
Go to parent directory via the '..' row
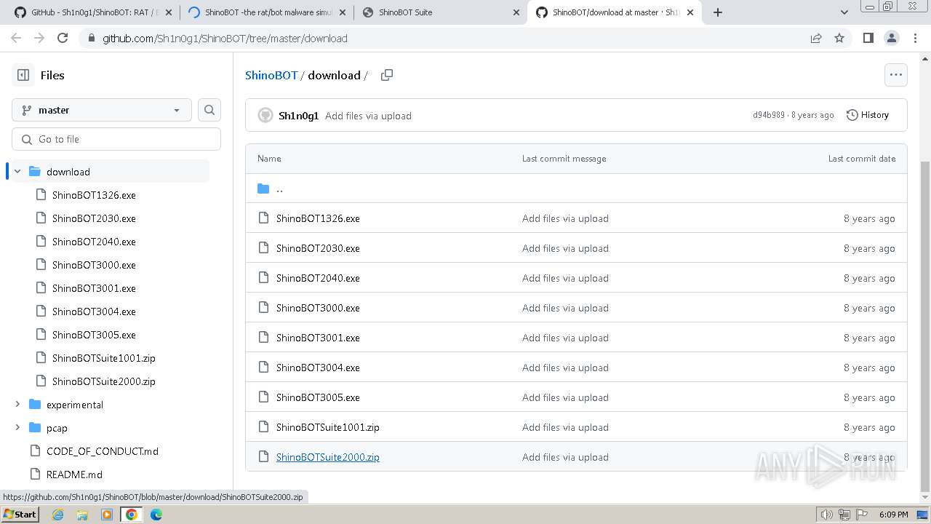576,188
